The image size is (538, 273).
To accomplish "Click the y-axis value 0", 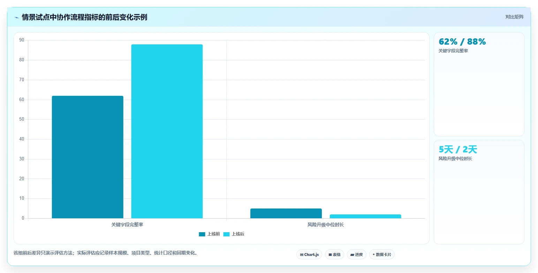I will 23,218.
